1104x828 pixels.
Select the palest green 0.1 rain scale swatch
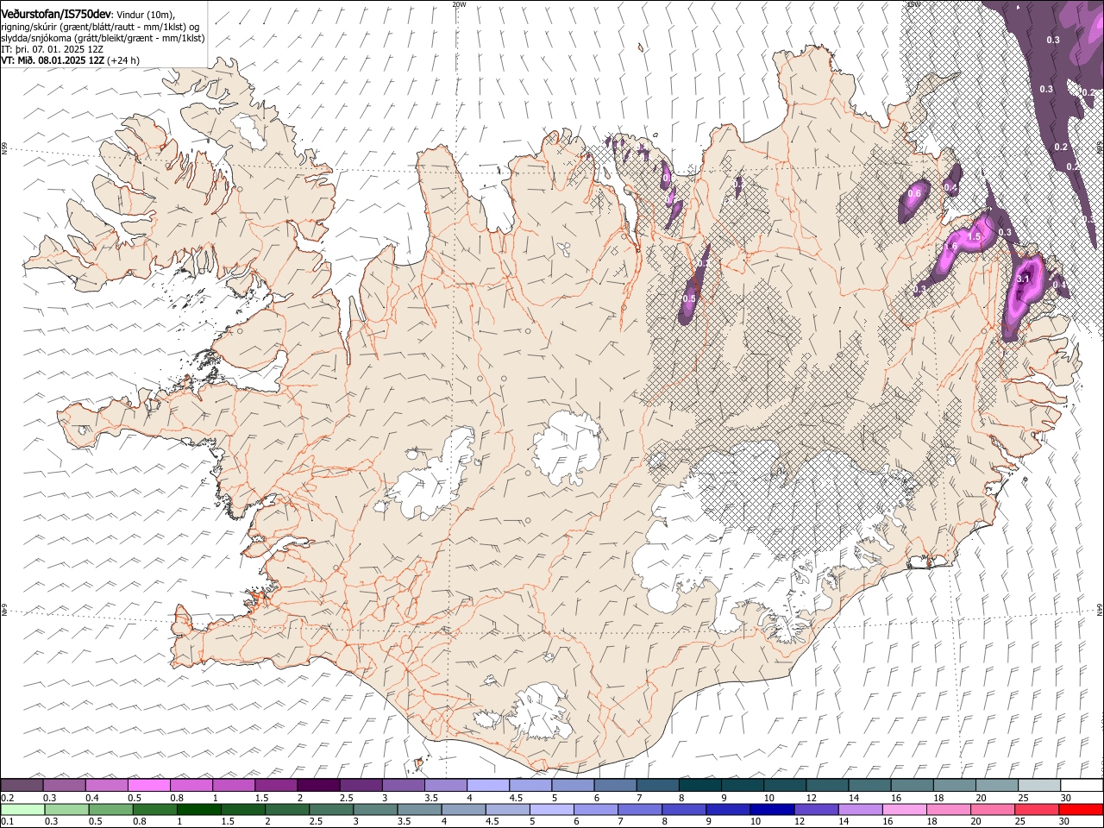coord(22,809)
